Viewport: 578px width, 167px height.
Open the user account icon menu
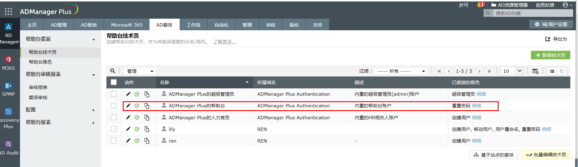[567, 5]
